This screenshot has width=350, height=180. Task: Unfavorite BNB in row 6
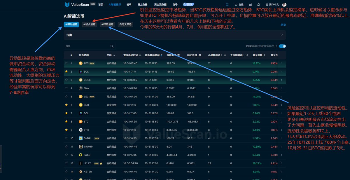[x=66, y=105]
